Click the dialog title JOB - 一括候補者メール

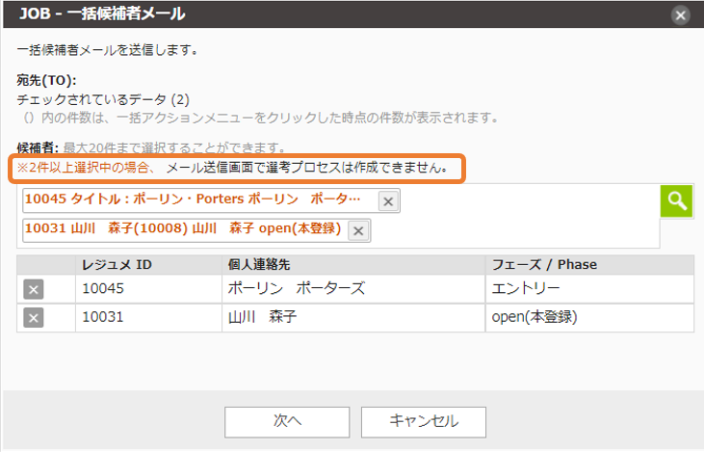[102, 13]
